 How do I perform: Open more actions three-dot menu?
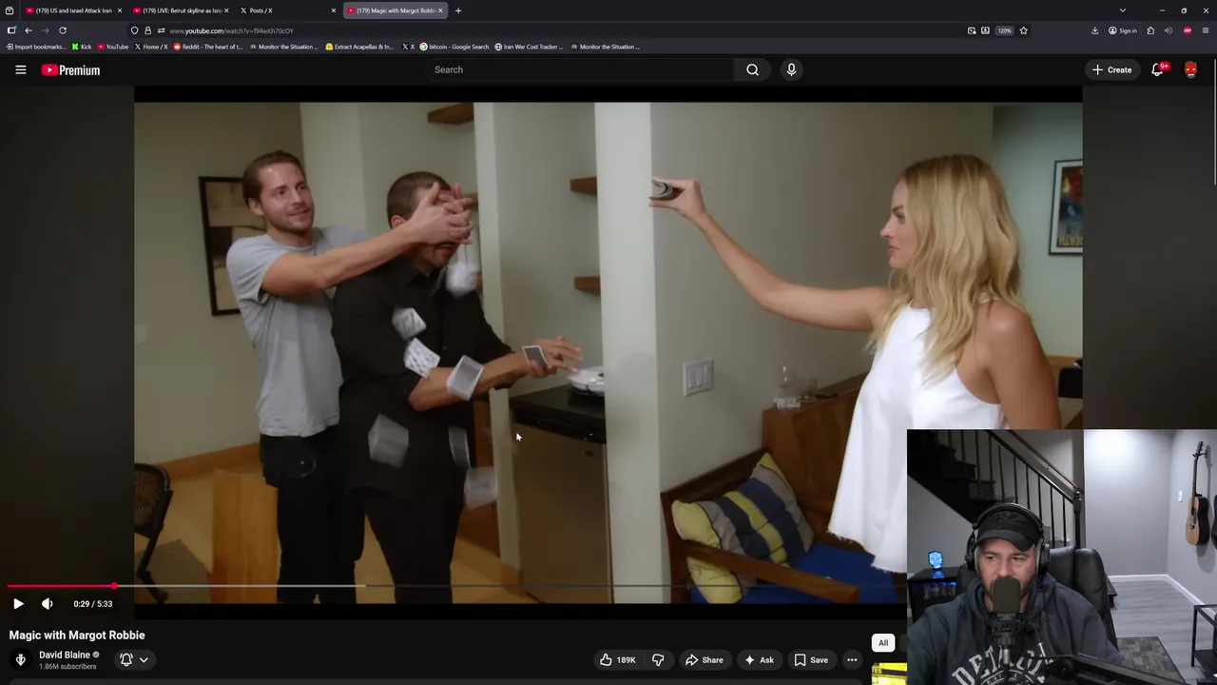(x=852, y=659)
